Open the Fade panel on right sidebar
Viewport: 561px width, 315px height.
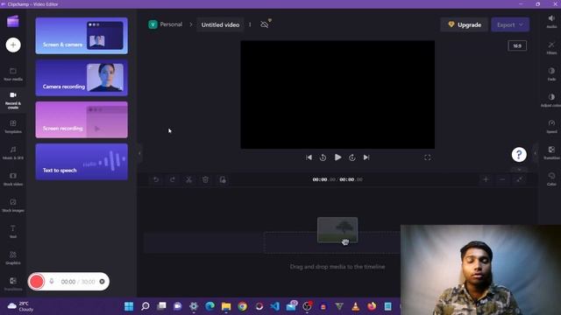pyautogui.click(x=551, y=73)
